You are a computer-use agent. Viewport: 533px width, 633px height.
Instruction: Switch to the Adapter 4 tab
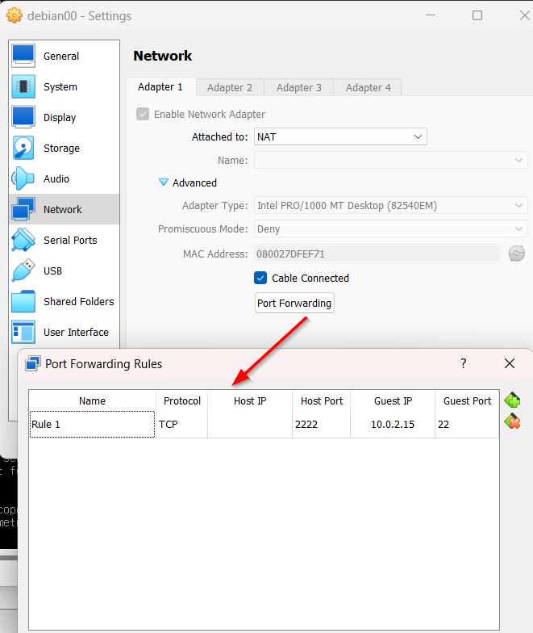click(368, 87)
